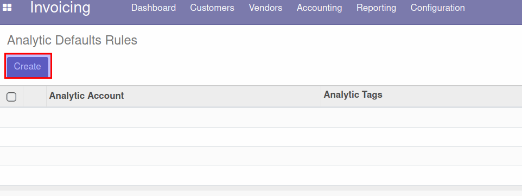Screen dimensions: 522x196
Task: Expand the Configuration menu
Action: click(438, 8)
